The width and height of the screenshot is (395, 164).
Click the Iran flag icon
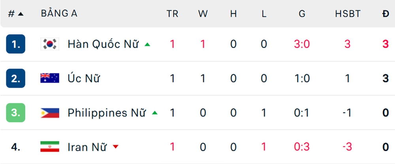pos(50,147)
